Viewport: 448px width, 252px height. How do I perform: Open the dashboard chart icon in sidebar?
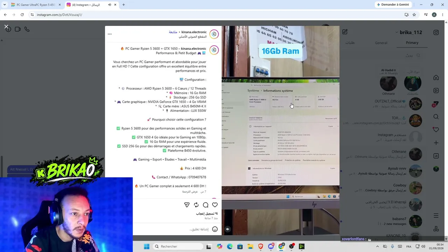436,156
